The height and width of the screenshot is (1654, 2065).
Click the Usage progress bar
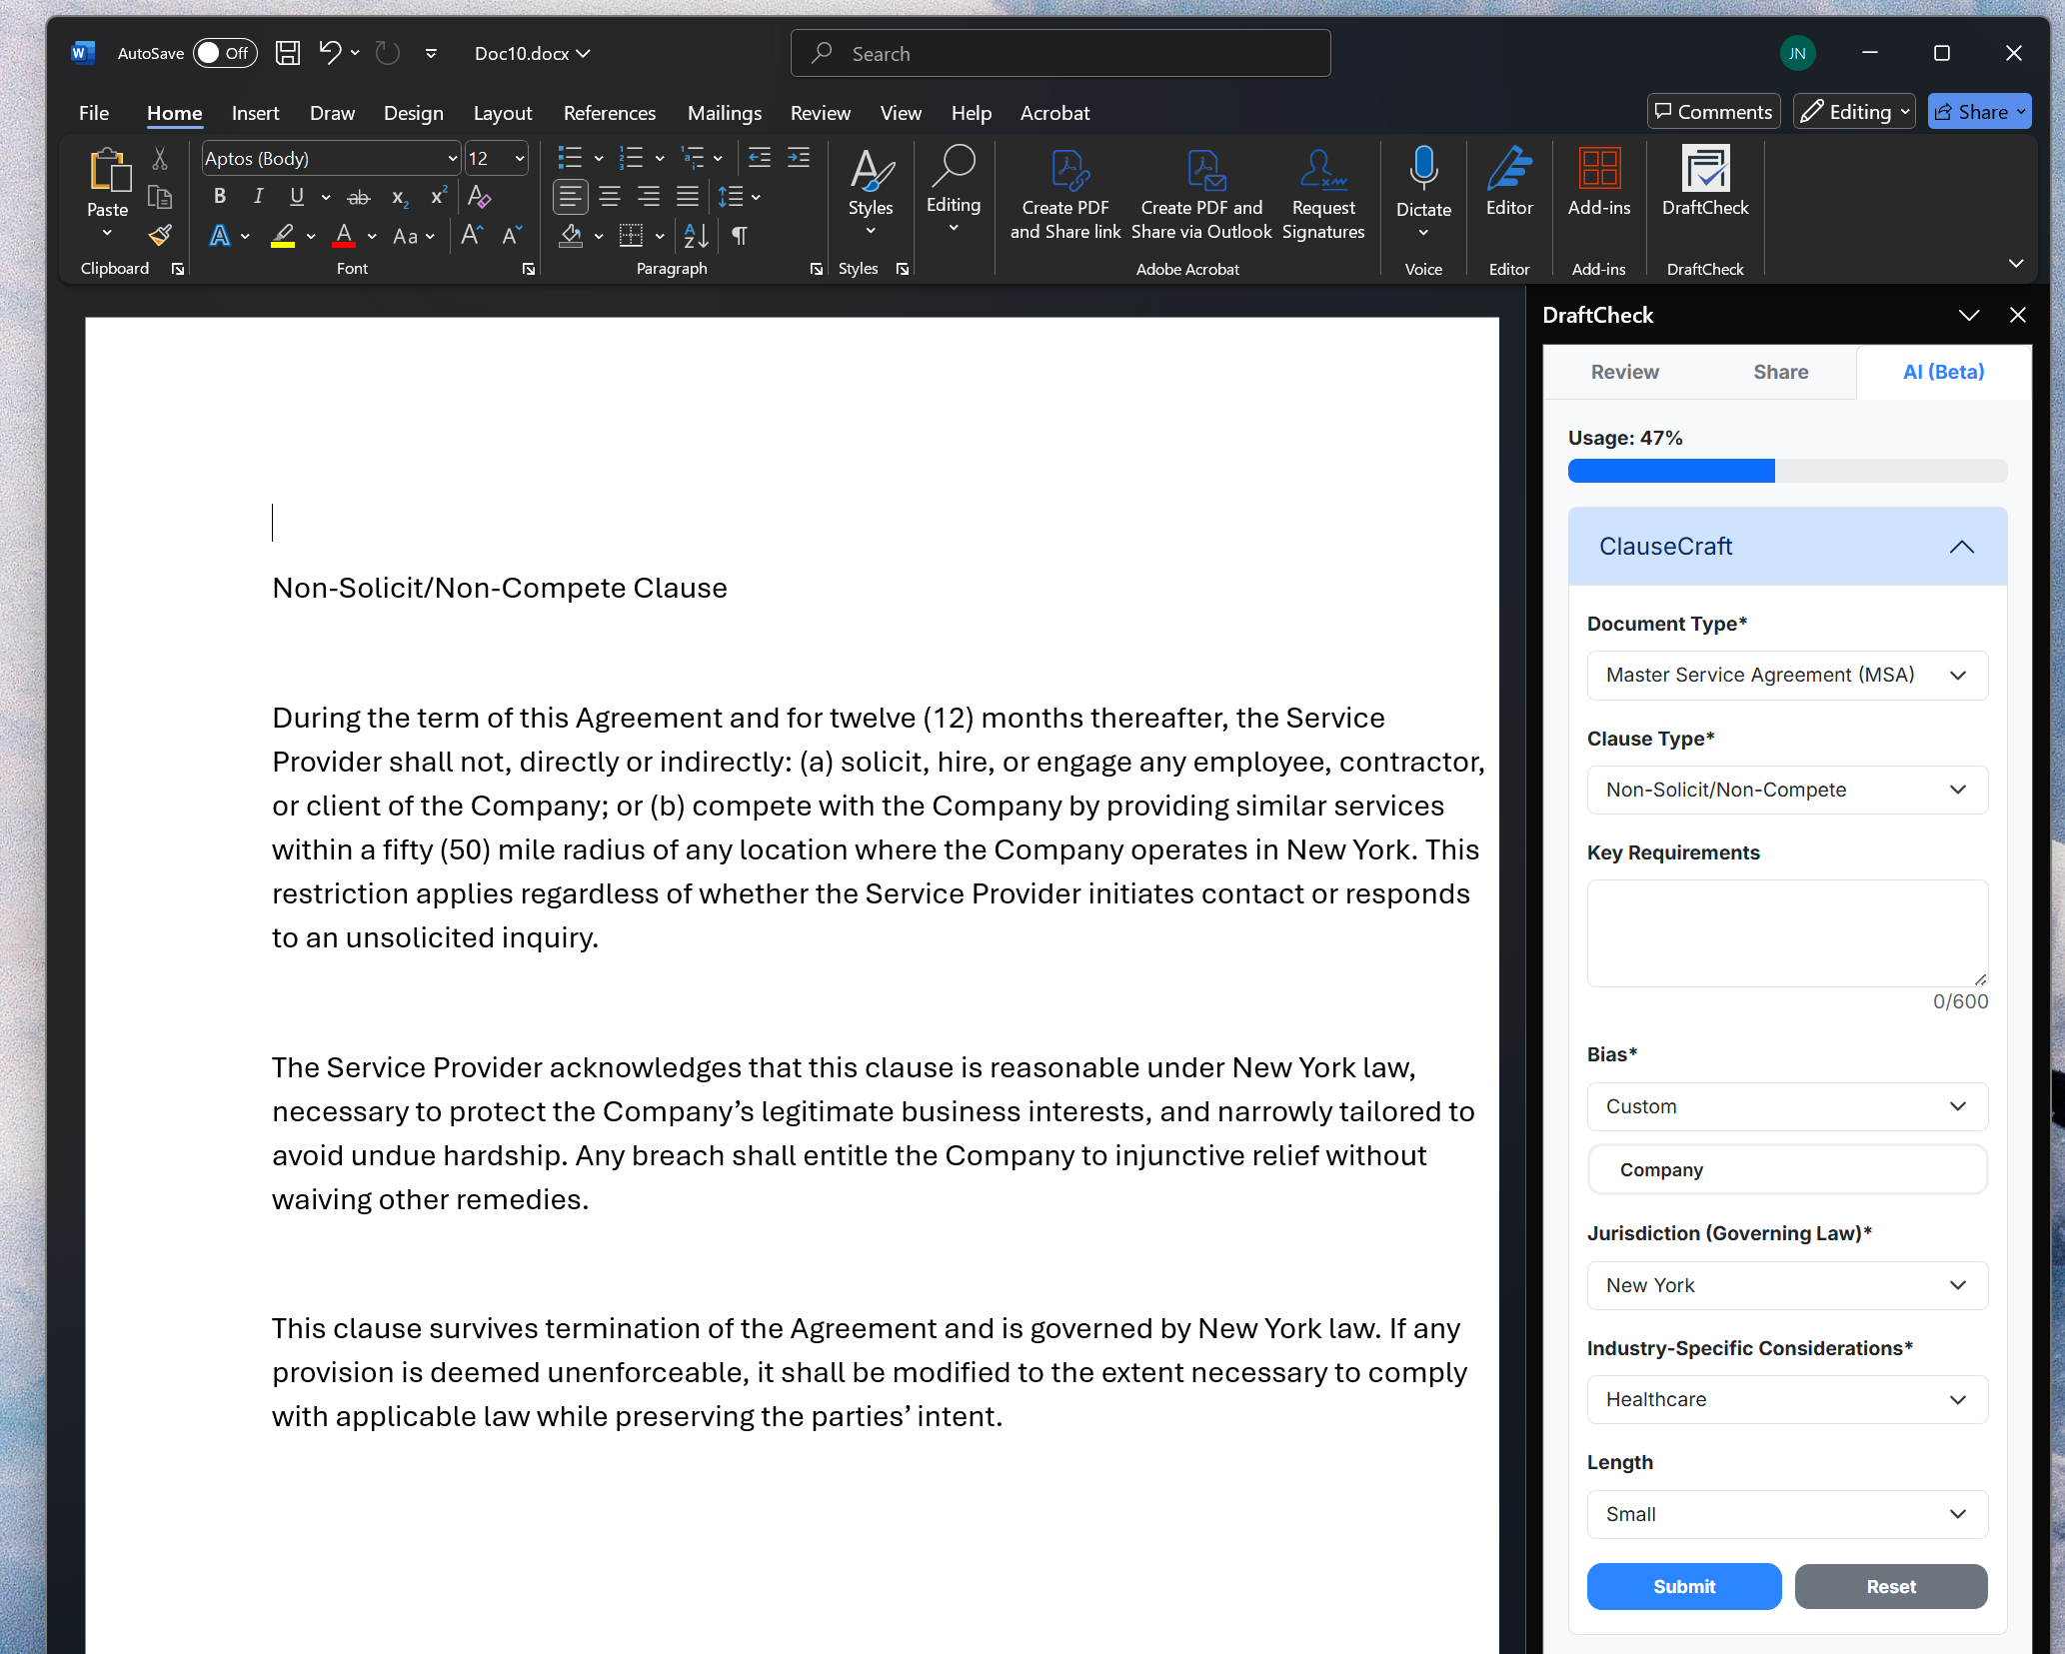click(1787, 471)
